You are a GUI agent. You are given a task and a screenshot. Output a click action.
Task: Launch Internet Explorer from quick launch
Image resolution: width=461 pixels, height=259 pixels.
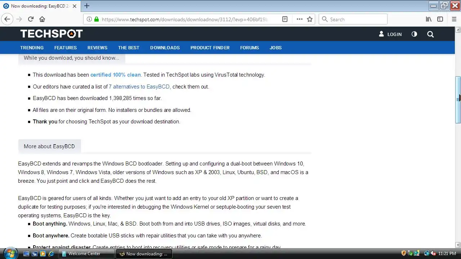(51, 254)
